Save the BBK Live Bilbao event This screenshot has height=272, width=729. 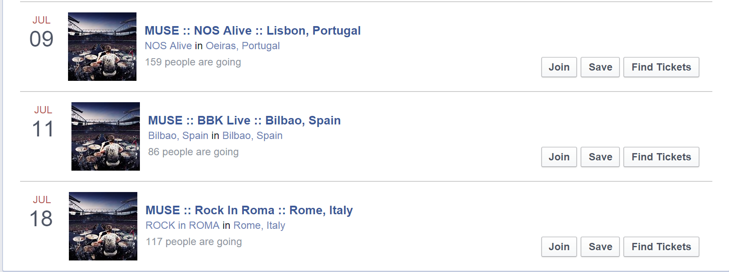600,157
